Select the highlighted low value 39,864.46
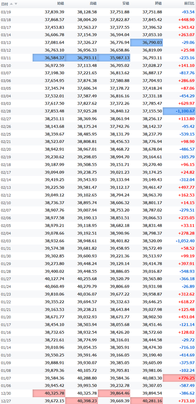The image size is (196, 404). (x=114, y=393)
